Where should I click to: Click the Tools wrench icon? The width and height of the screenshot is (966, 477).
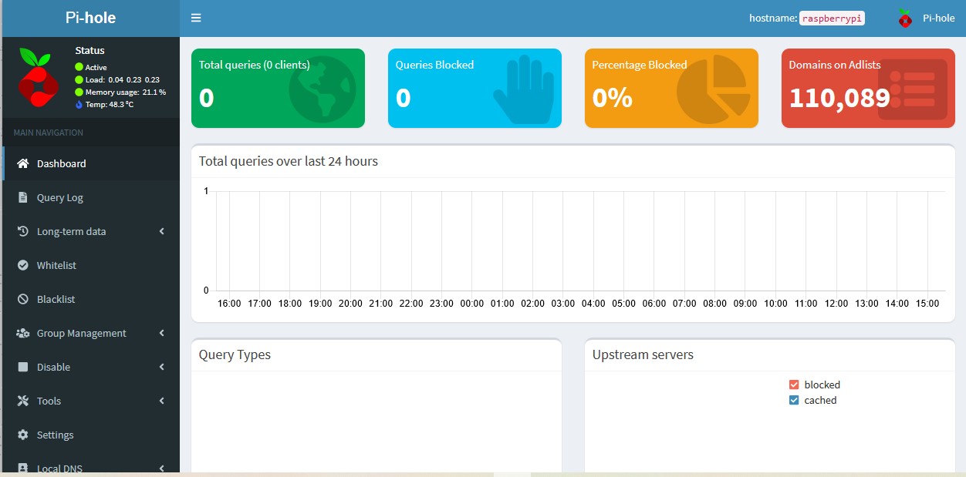click(22, 401)
